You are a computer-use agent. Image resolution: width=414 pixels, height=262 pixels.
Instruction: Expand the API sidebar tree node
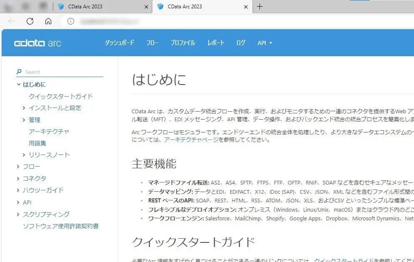(18, 202)
